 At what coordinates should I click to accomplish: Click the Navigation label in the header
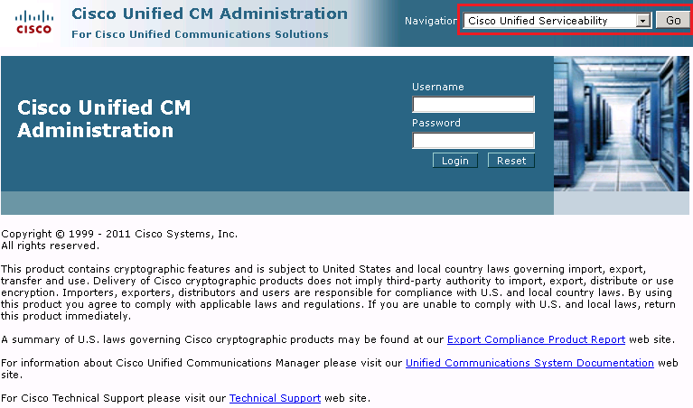coord(431,21)
